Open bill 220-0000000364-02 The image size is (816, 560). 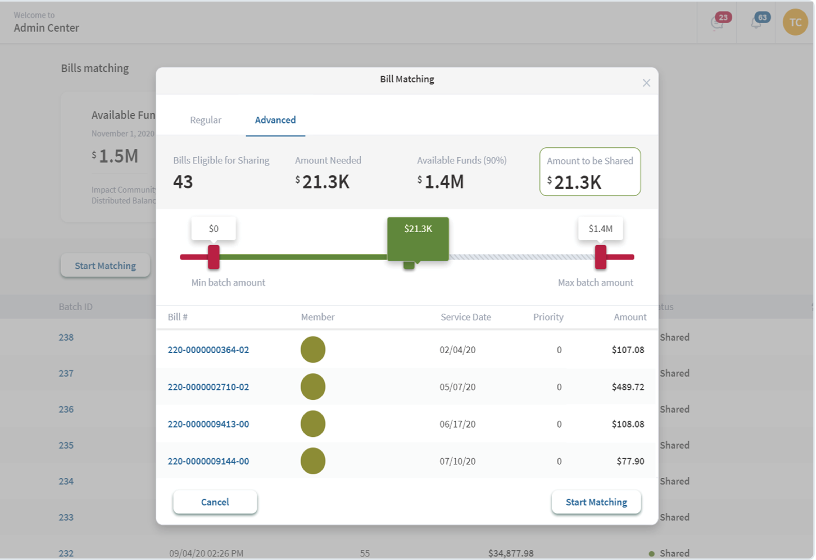[208, 350]
